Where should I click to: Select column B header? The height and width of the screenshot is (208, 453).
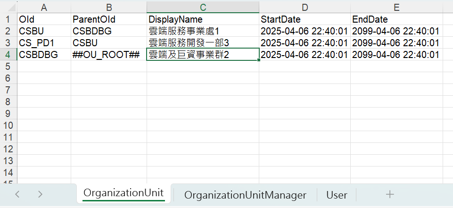(108, 7)
